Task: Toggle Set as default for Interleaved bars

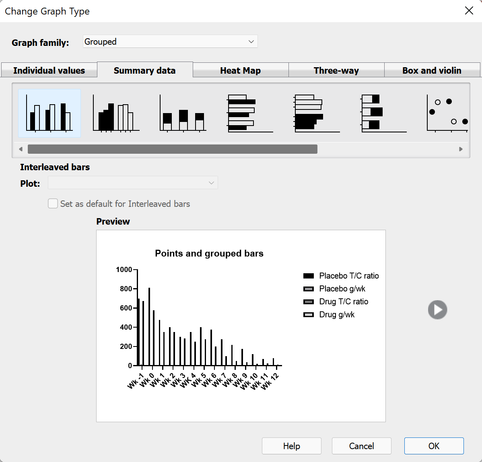Action: (53, 204)
